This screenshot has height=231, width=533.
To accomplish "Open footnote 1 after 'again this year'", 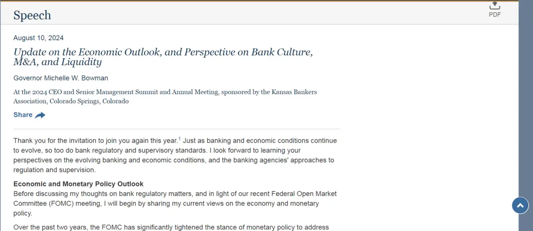I will click(x=180, y=139).
